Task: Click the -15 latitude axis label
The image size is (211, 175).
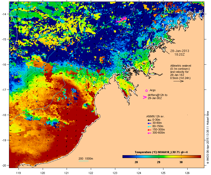Action: point(4,39)
